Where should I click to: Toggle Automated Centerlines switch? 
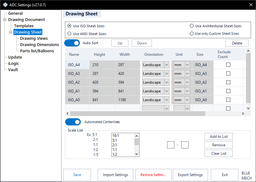[x=73, y=122]
